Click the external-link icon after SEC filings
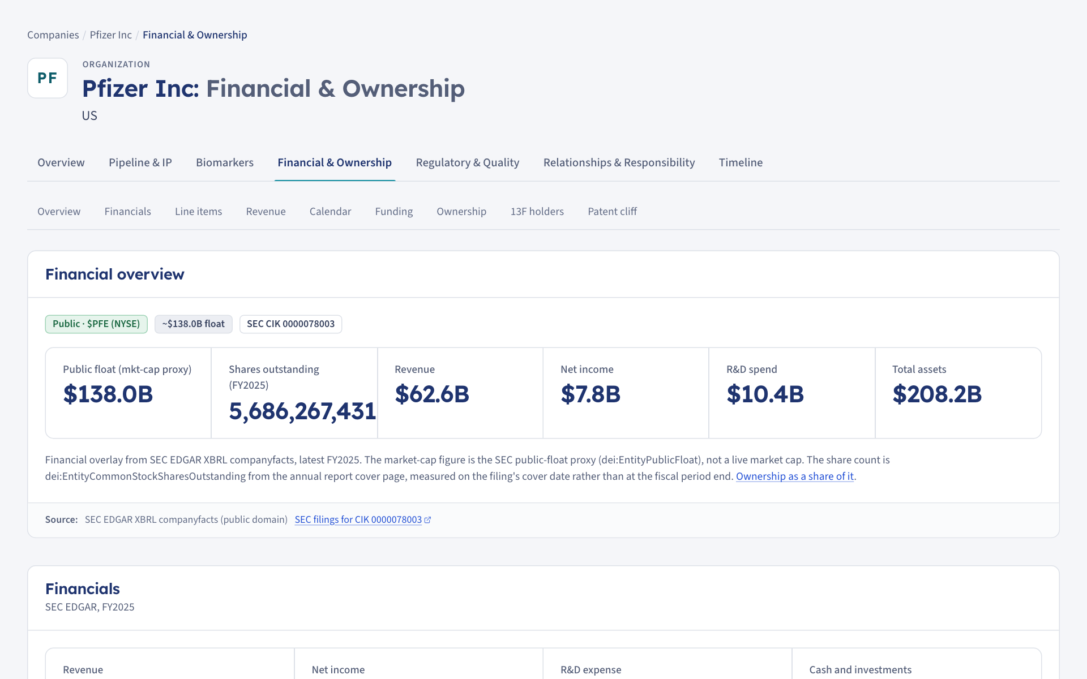 pos(428,520)
